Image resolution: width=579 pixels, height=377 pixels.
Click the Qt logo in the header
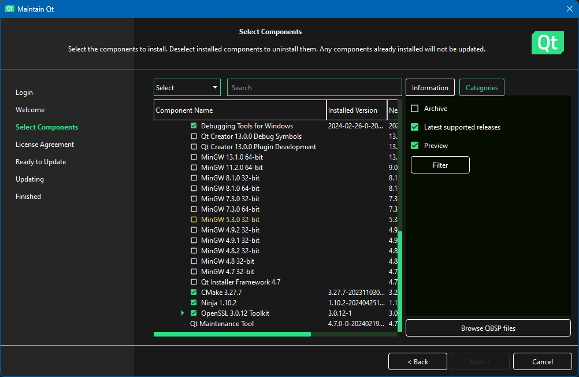click(x=547, y=43)
